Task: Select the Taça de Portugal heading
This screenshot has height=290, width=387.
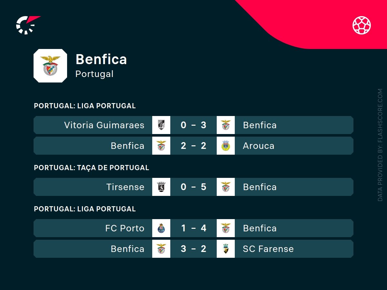Action: [91, 168]
